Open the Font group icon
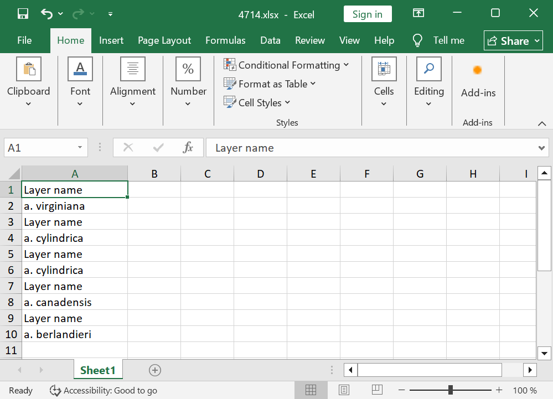 click(80, 69)
